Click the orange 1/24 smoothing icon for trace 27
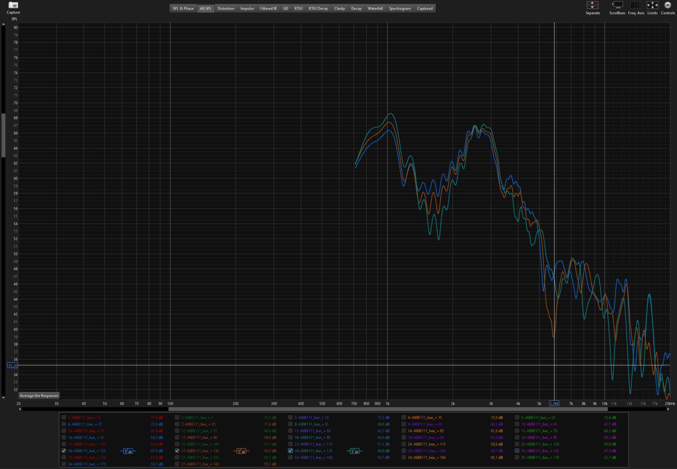 click(x=241, y=451)
